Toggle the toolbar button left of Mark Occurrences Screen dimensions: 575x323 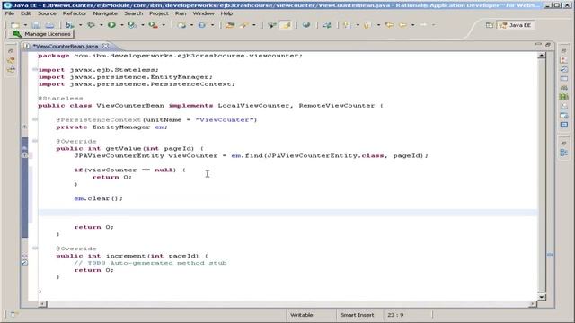click(x=271, y=25)
